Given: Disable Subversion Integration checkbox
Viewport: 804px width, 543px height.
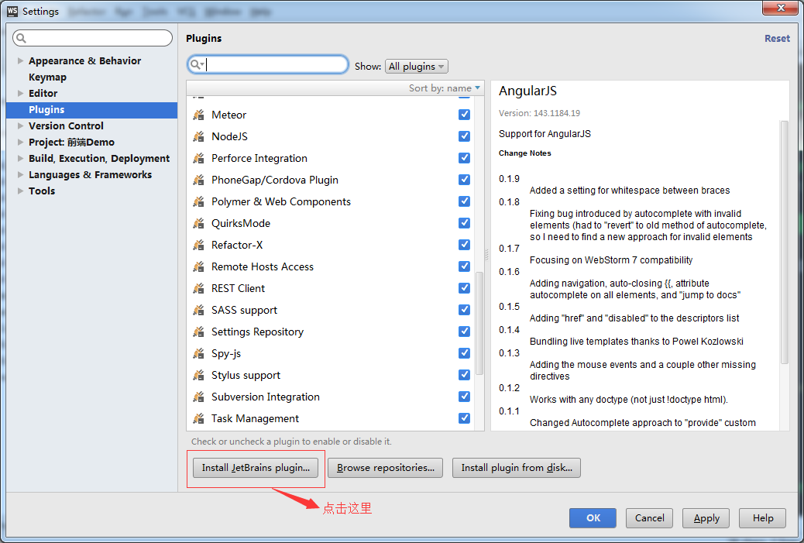Looking at the screenshot, I should [x=464, y=397].
